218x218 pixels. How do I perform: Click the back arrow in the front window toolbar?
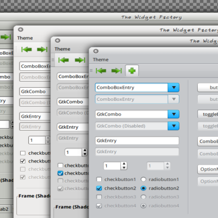pos(101,71)
